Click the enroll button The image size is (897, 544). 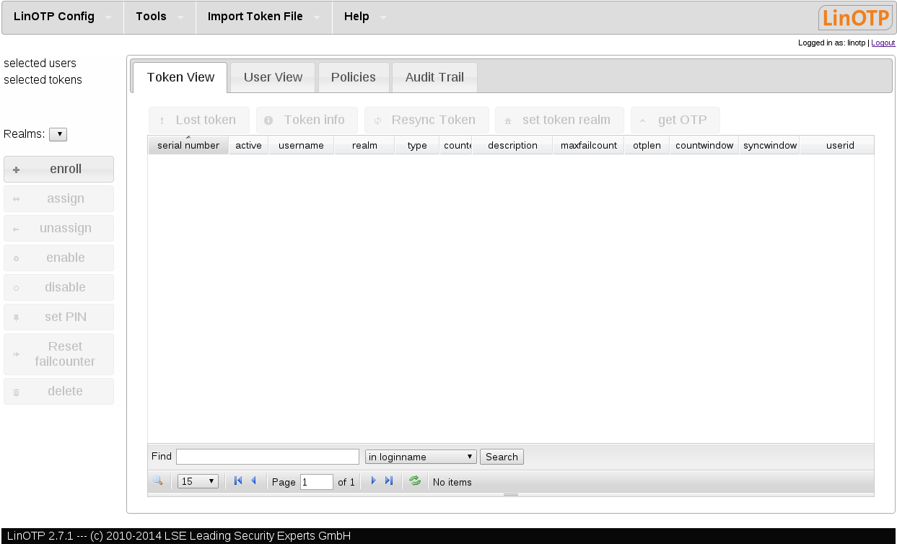coord(58,169)
